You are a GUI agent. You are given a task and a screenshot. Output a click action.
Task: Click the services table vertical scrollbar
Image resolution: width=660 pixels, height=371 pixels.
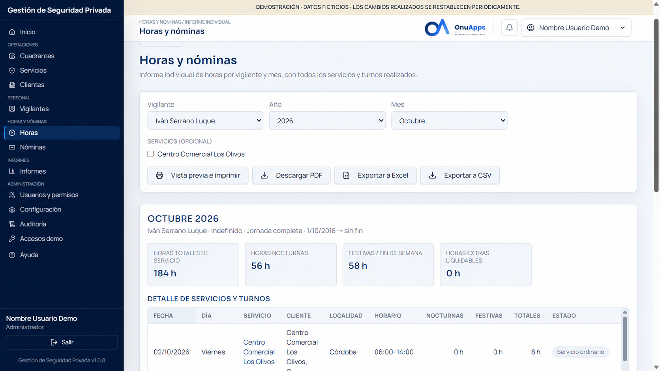(x=625, y=339)
